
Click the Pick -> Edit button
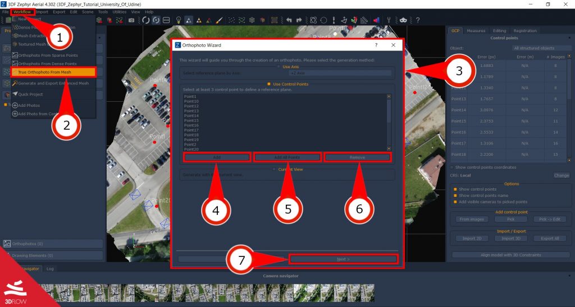pos(550,219)
